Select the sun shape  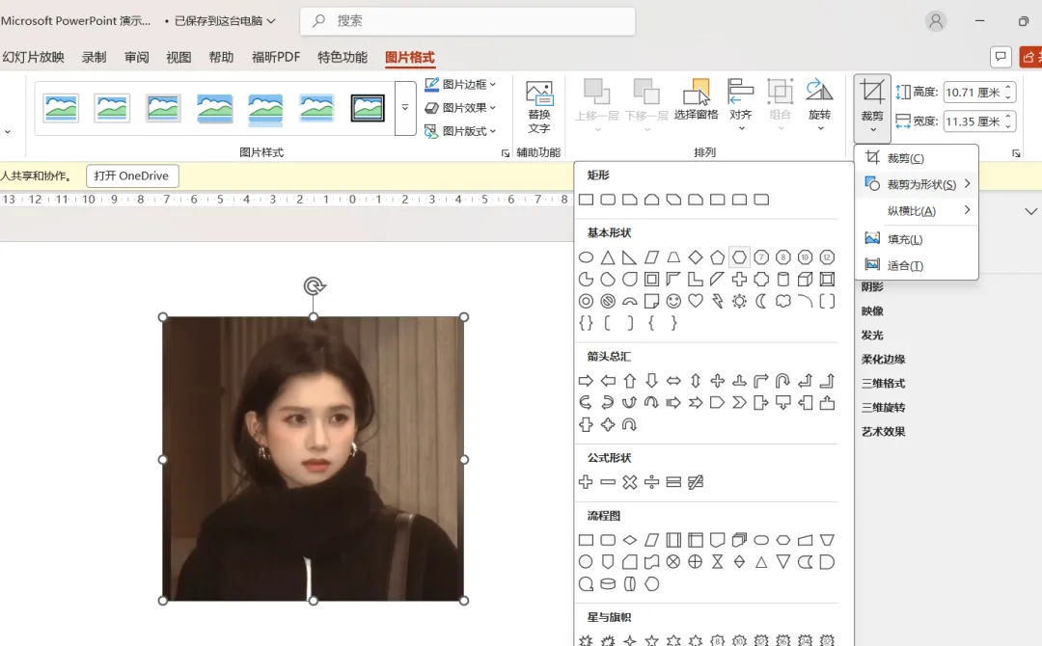pos(739,302)
